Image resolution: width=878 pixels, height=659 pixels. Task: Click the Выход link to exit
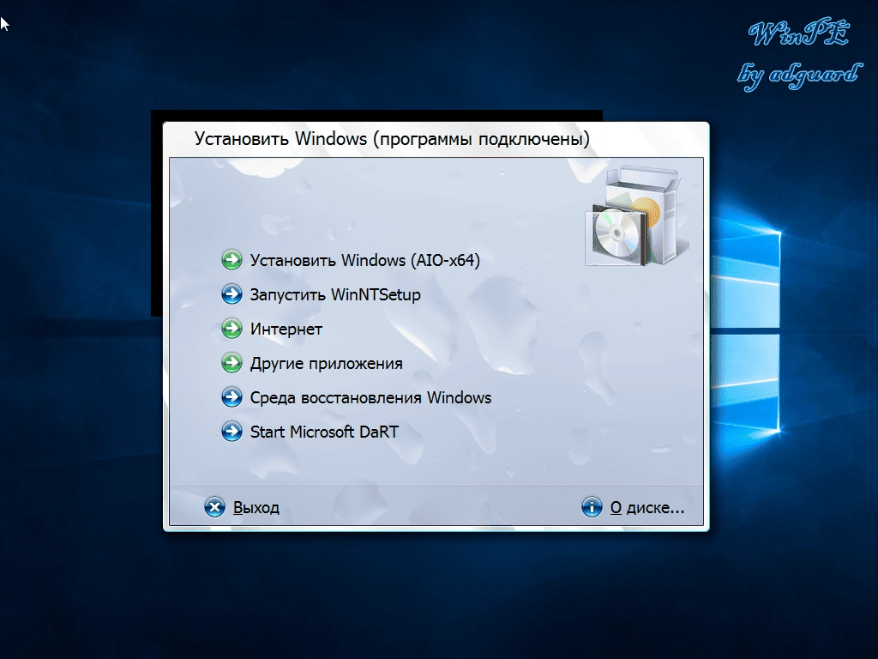(256, 508)
